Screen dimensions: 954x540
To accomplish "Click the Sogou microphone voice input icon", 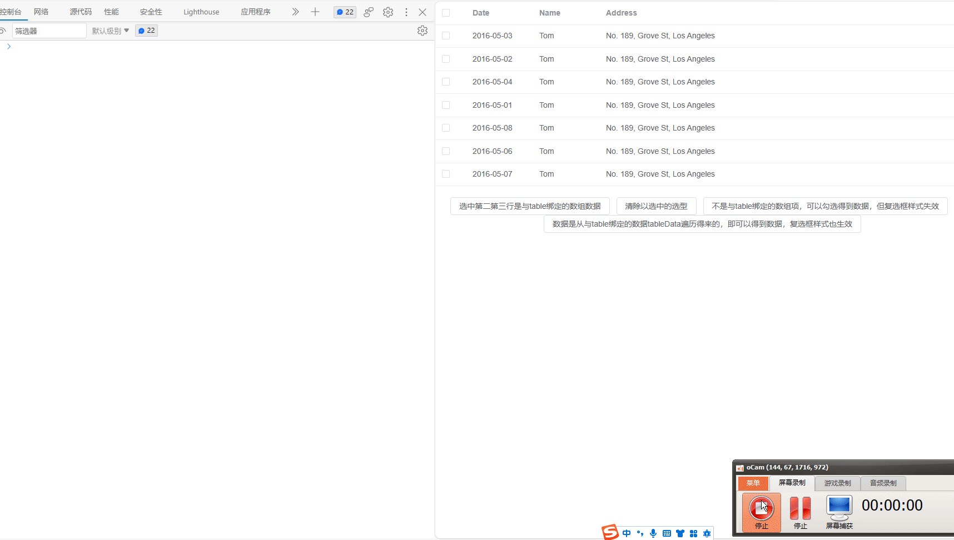I will click(x=653, y=533).
